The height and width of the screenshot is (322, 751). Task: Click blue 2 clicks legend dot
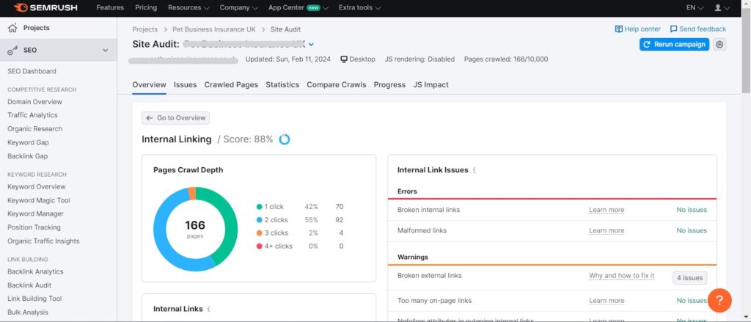coord(260,220)
